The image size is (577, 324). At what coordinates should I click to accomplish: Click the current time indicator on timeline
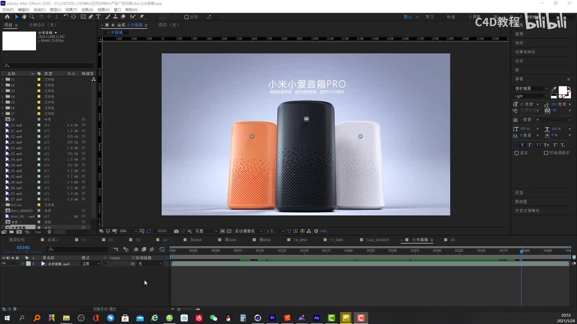click(x=522, y=251)
